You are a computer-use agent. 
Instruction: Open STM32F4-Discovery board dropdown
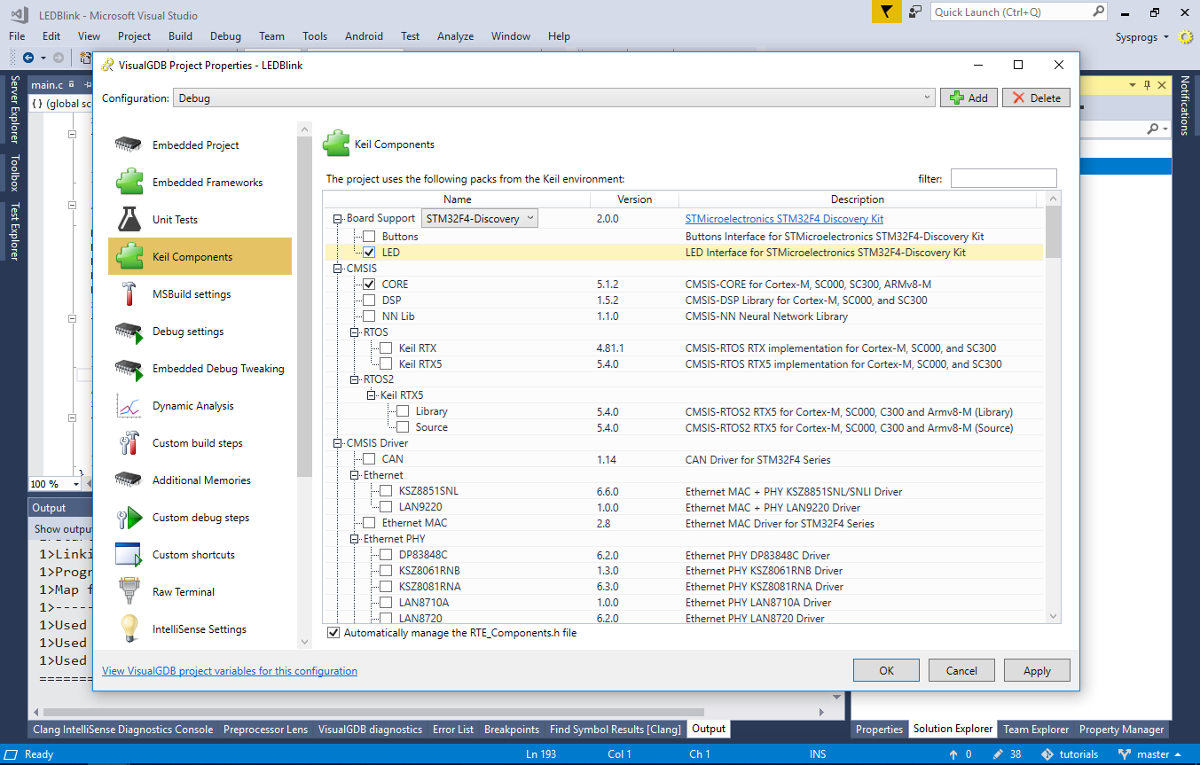coord(479,218)
